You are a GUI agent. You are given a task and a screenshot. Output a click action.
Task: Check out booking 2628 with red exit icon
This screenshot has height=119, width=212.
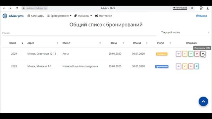coord(191,66)
